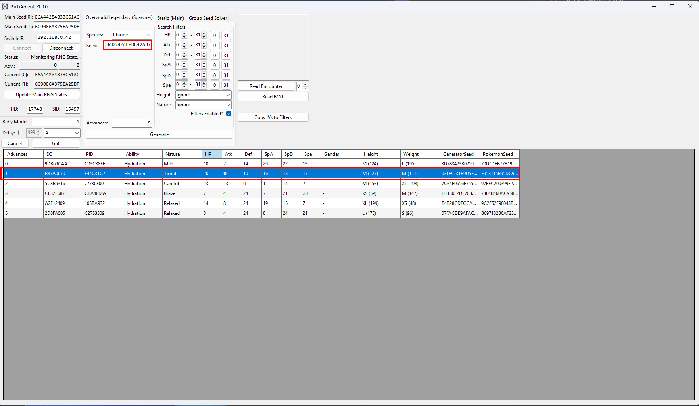This screenshot has width=699, height=406.
Task: Click the Cancel button
Action: (15, 144)
